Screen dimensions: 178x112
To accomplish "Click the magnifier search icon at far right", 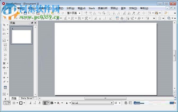I will click(169, 18).
